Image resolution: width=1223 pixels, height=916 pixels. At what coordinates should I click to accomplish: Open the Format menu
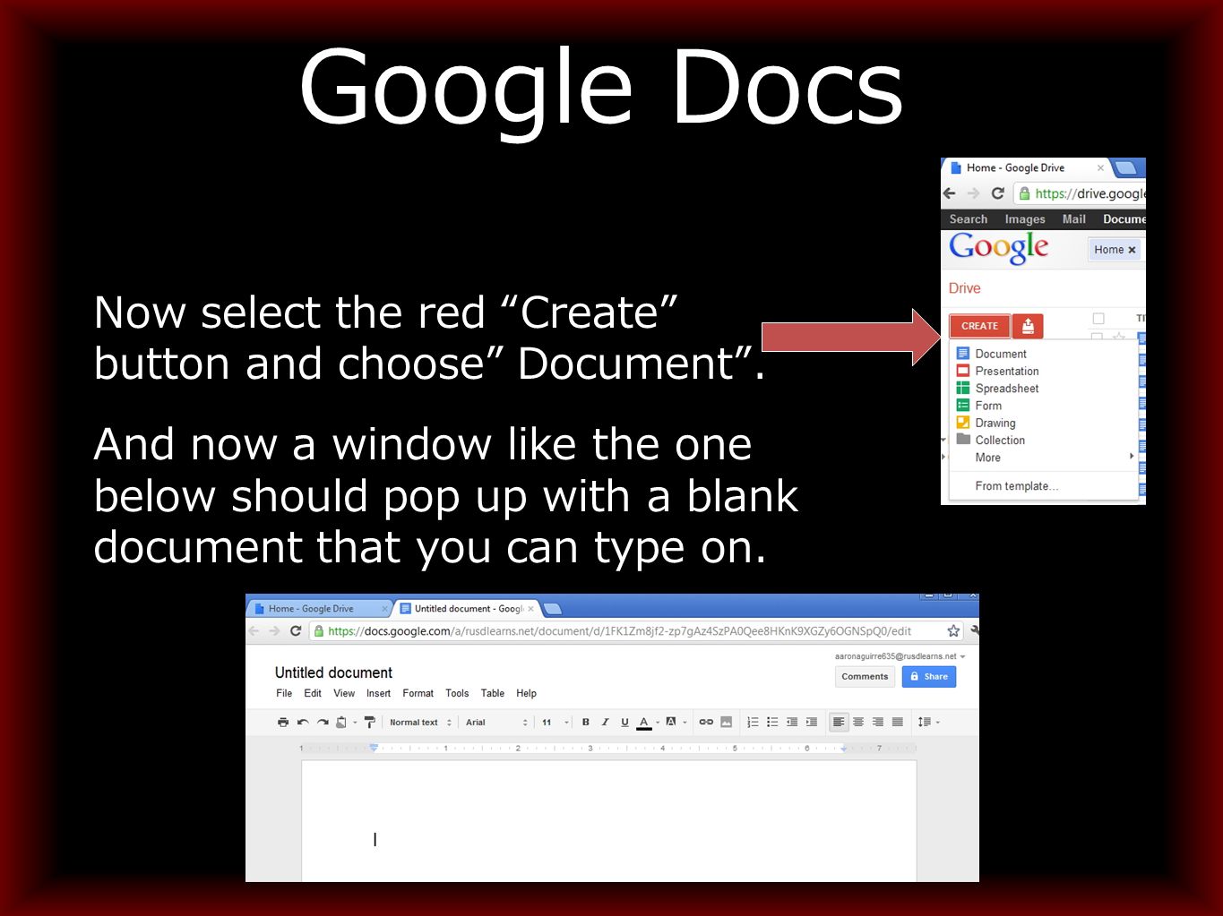coord(418,693)
